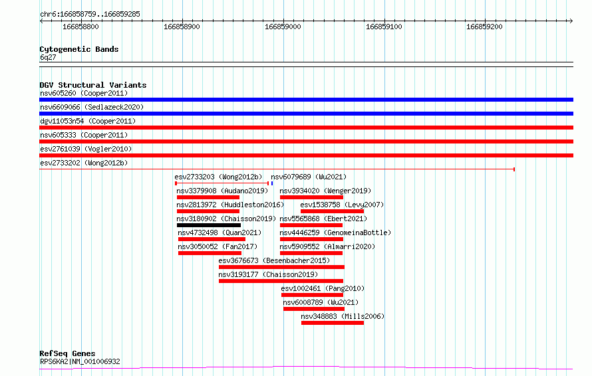Click the nsv4446259 (GenomeinaBottle) red bar
The width and height of the screenshot is (592, 376).
coord(311,239)
